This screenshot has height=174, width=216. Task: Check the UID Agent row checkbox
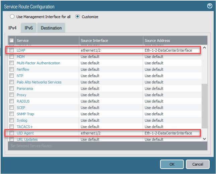tap(11, 133)
